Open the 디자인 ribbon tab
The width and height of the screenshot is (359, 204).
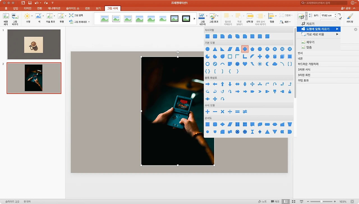click(27, 8)
